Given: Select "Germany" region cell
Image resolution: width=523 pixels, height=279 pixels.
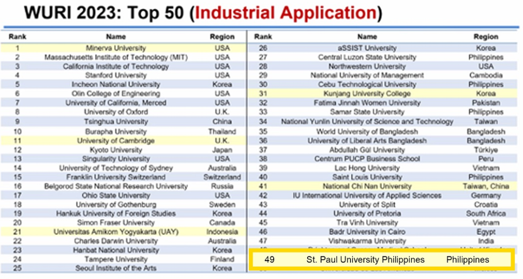Looking at the screenshot, I should (x=485, y=196).
